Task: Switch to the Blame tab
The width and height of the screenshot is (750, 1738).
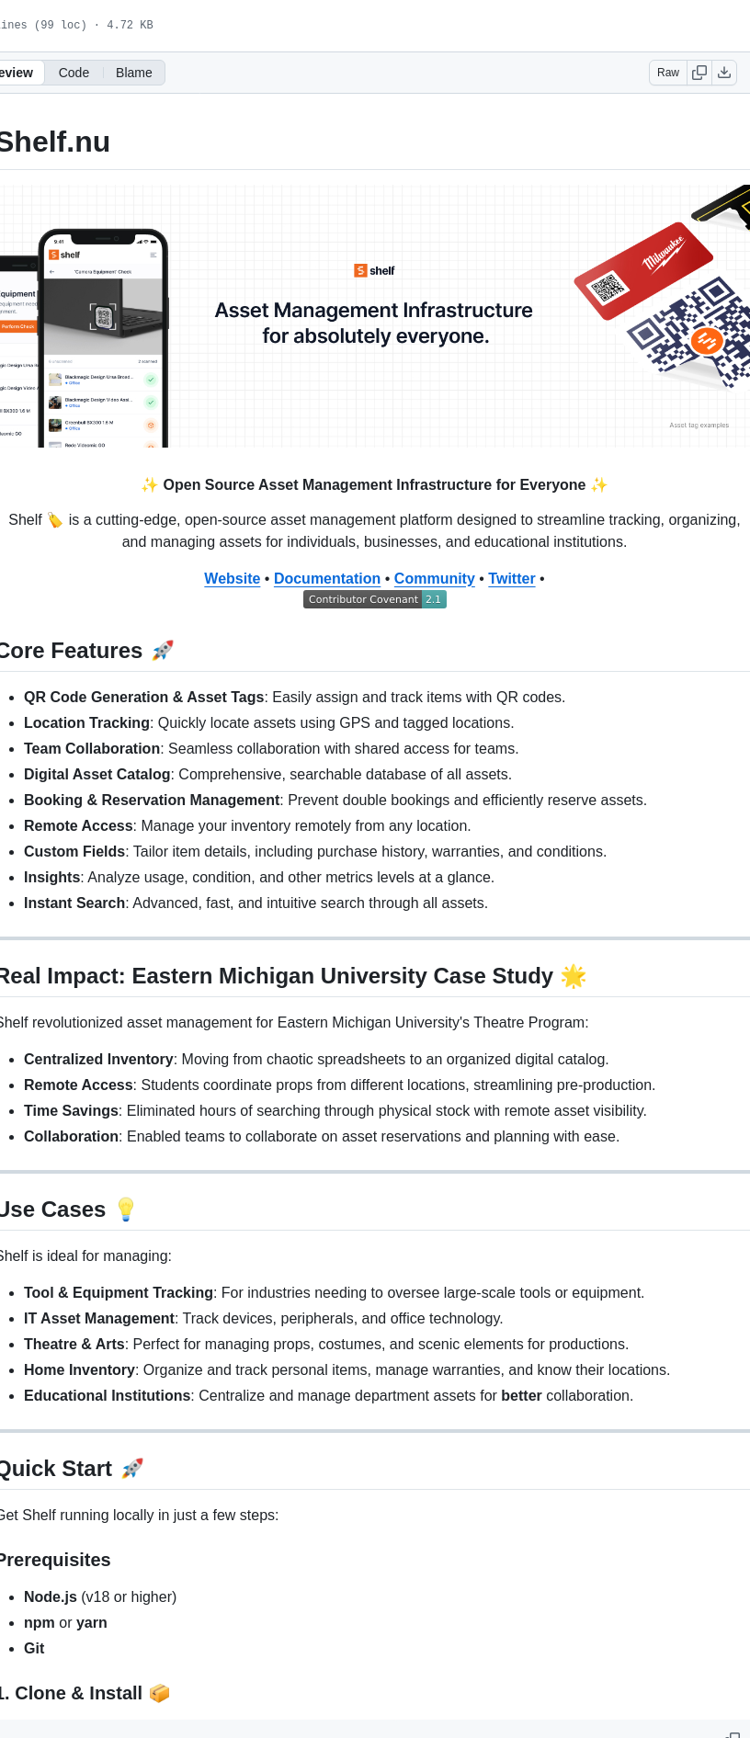Action: tap(133, 73)
